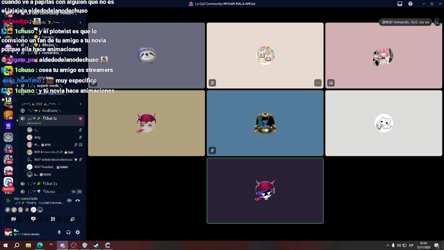Open connection signal details icon
The image size is (444, 250).
coord(8,201)
